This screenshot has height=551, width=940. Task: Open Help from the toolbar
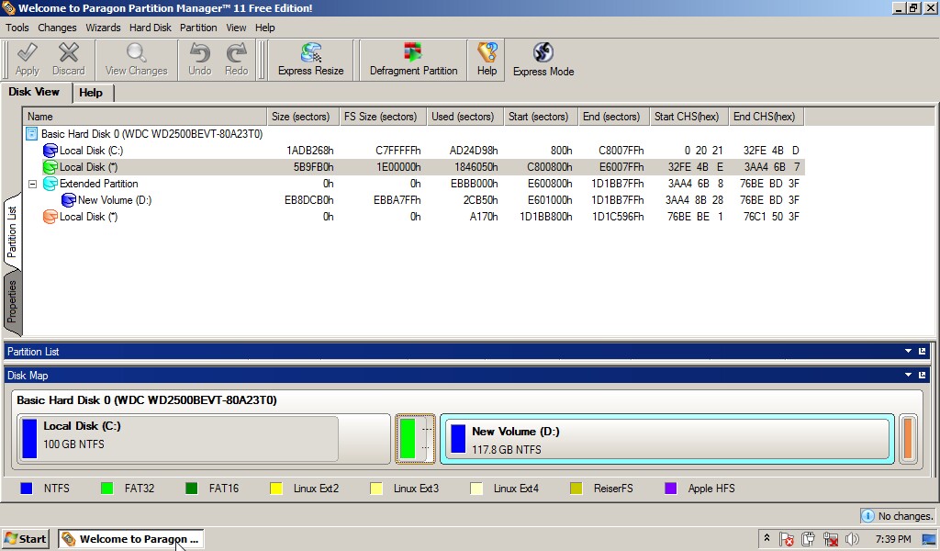[x=487, y=60]
